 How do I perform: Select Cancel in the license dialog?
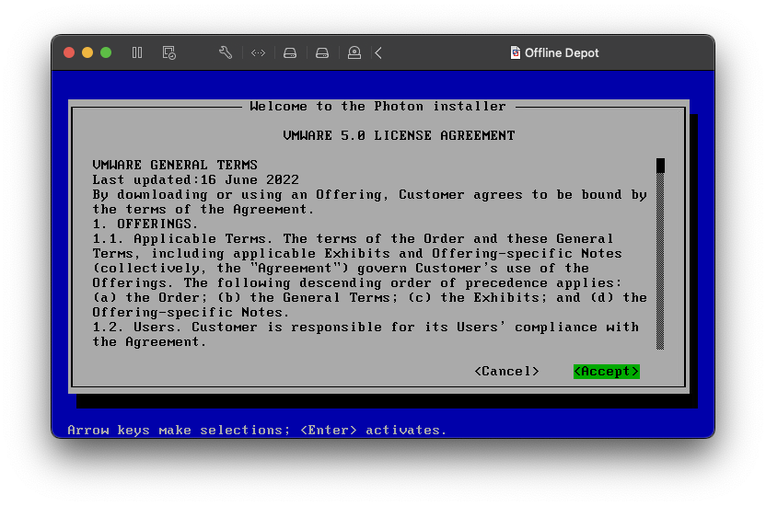506,371
